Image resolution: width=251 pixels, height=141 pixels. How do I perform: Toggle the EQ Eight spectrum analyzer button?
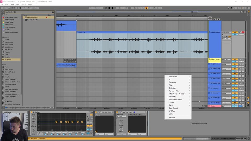coord(91,115)
